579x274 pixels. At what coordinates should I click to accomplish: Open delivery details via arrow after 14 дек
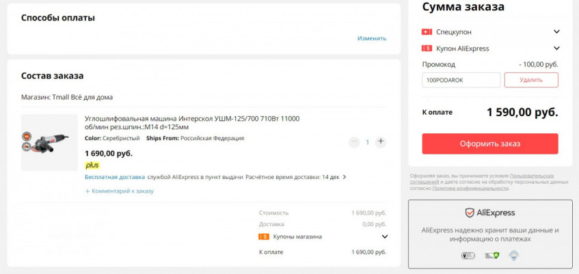coord(345,177)
